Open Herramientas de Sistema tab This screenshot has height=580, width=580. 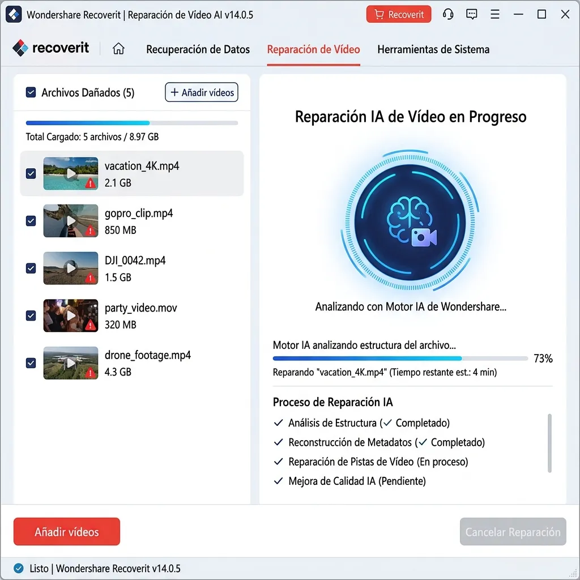tap(433, 49)
